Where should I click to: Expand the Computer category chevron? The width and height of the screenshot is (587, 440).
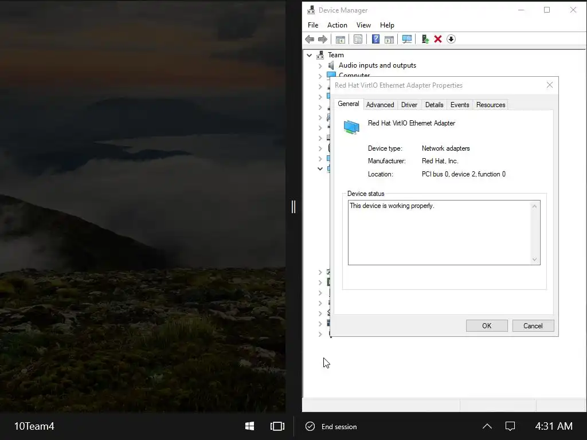point(320,76)
